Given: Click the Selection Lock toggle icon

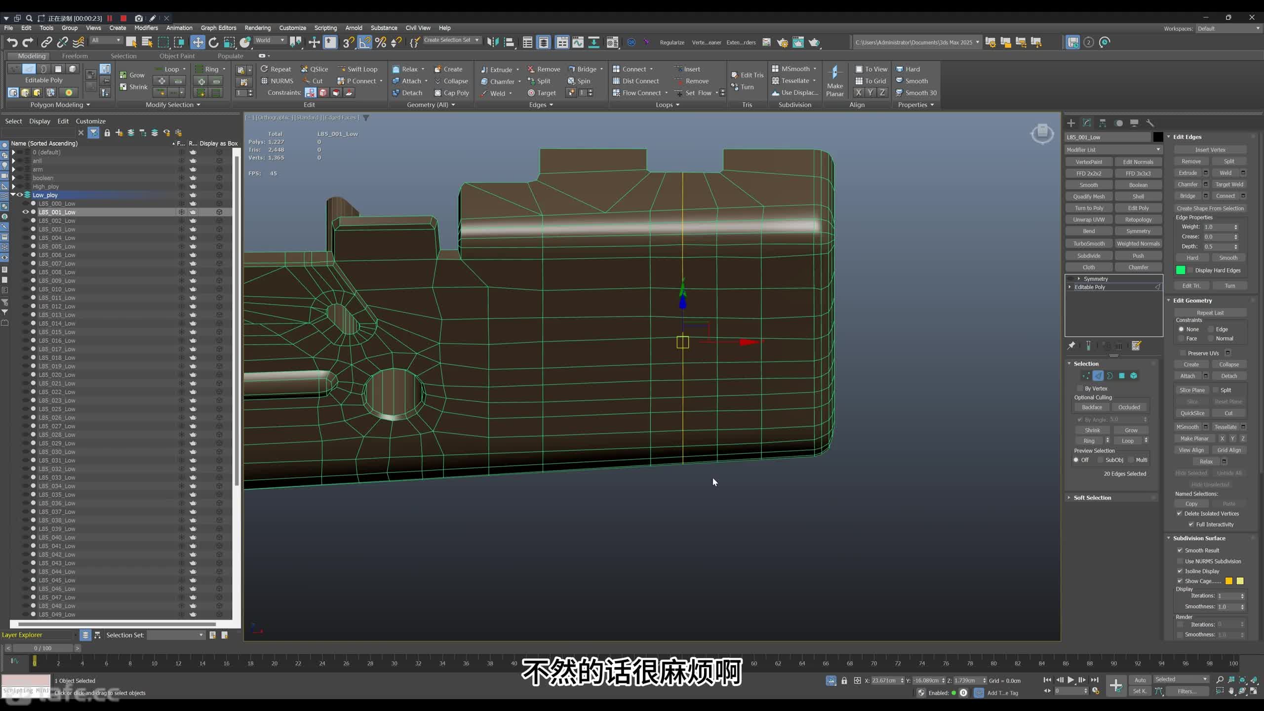Looking at the screenshot, I should click(844, 681).
